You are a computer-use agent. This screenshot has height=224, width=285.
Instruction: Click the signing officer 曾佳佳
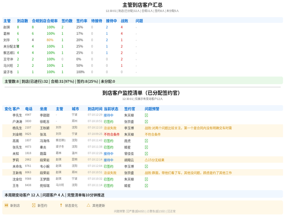(x=129, y=154)
